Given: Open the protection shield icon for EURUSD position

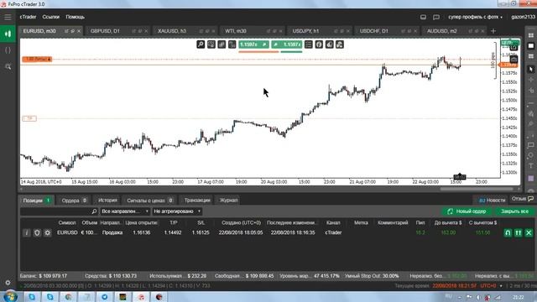Looking at the screenshot, I should [x=37, y=233].
